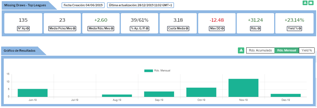
Task: Open info icon beside % Ap. G./P.
Action: click(147, 29)
